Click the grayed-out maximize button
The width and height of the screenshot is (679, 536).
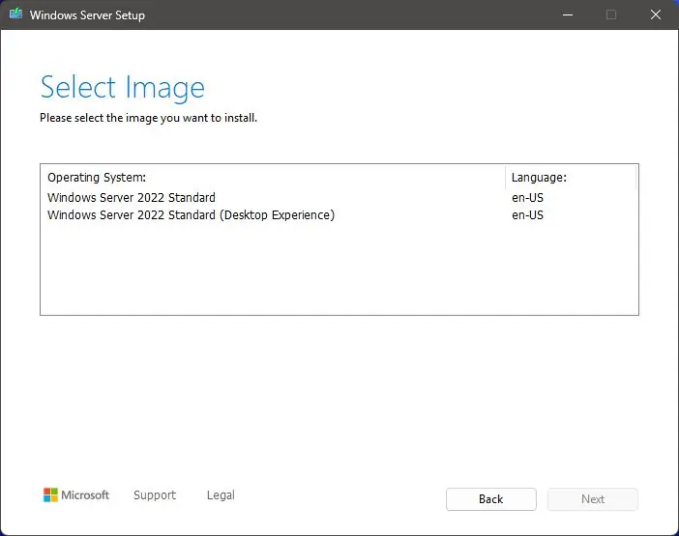tap(611, 15)
